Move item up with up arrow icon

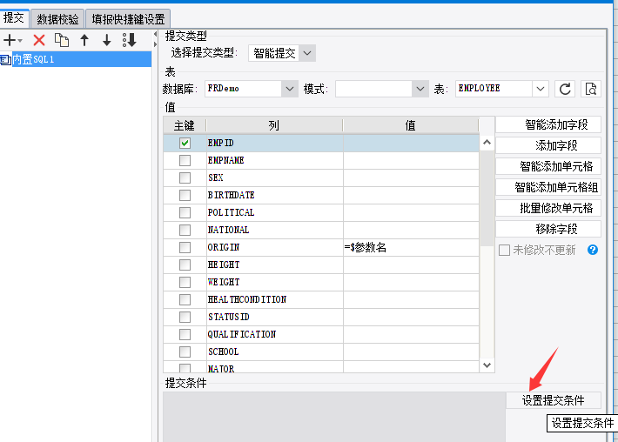(84, 40)
